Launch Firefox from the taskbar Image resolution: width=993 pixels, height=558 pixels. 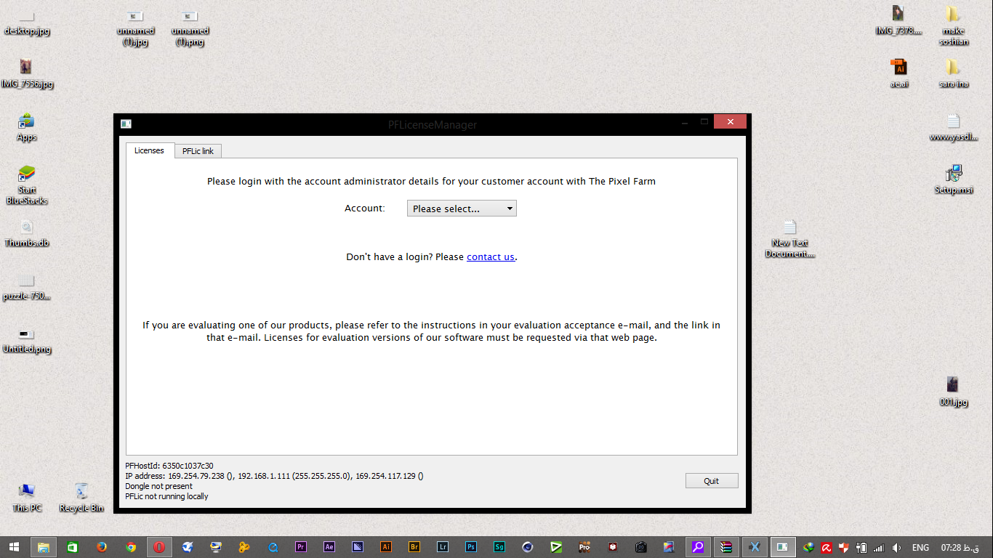(102, 547)
